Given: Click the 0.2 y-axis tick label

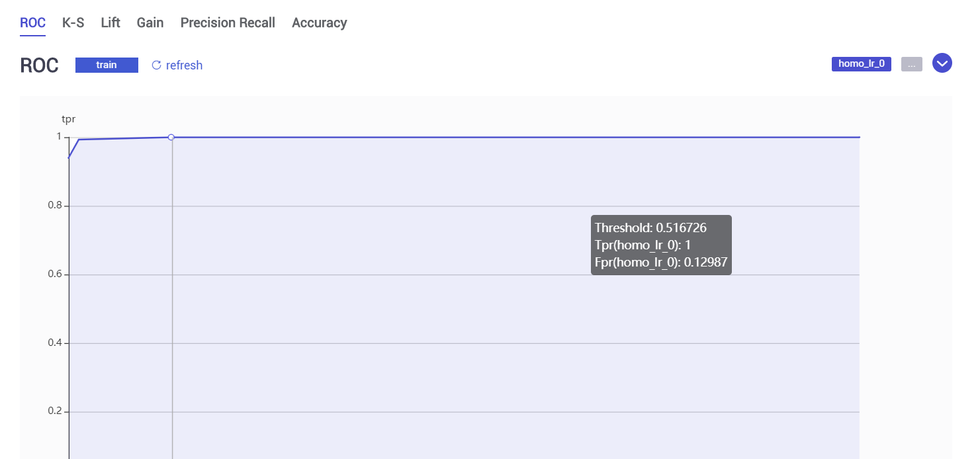Looking at the screenshot, I should tap(55, 411).
